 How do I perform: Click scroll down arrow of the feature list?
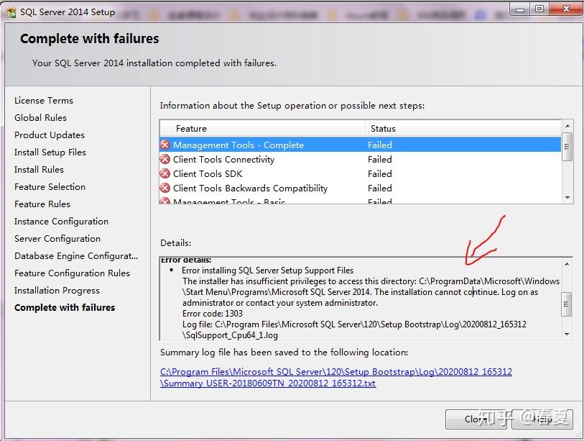click(567, 198)
